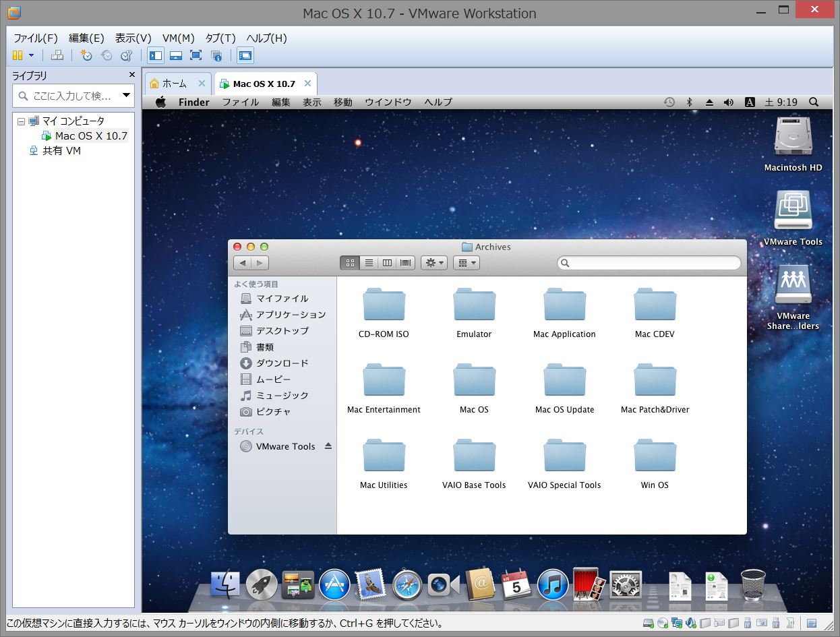This screenshot has height=637, width=840.
Task: Switch Finder to column view
Action: (x=387, y=263)
